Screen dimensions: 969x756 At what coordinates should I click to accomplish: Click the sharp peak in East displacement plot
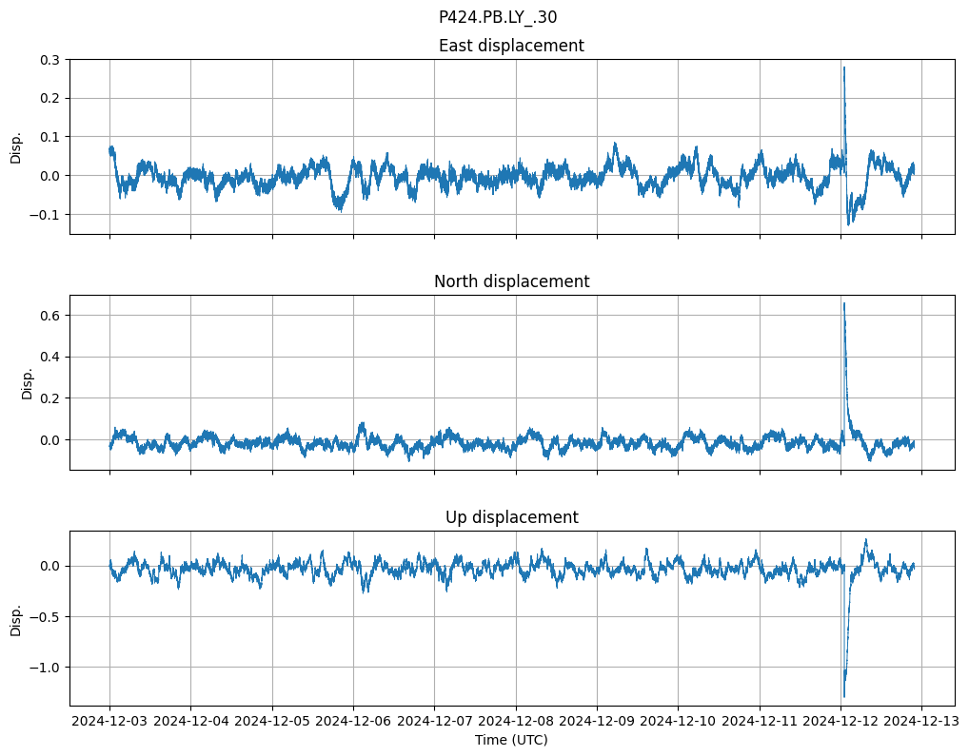tap(843, 68)
